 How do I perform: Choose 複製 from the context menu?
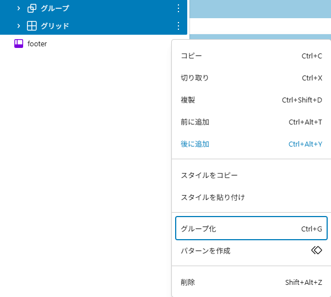pyautogui.click(x=251, y=100)
